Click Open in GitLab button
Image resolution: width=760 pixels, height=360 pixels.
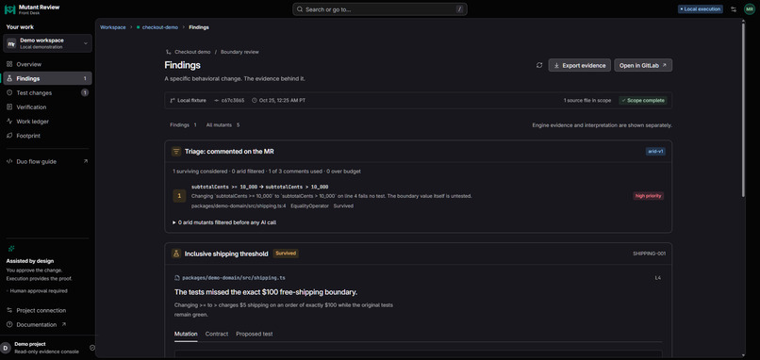click(643, 65)
